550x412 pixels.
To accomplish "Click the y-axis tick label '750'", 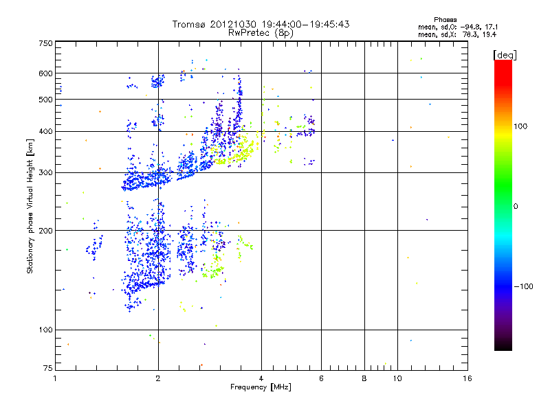I will point(45,43).
